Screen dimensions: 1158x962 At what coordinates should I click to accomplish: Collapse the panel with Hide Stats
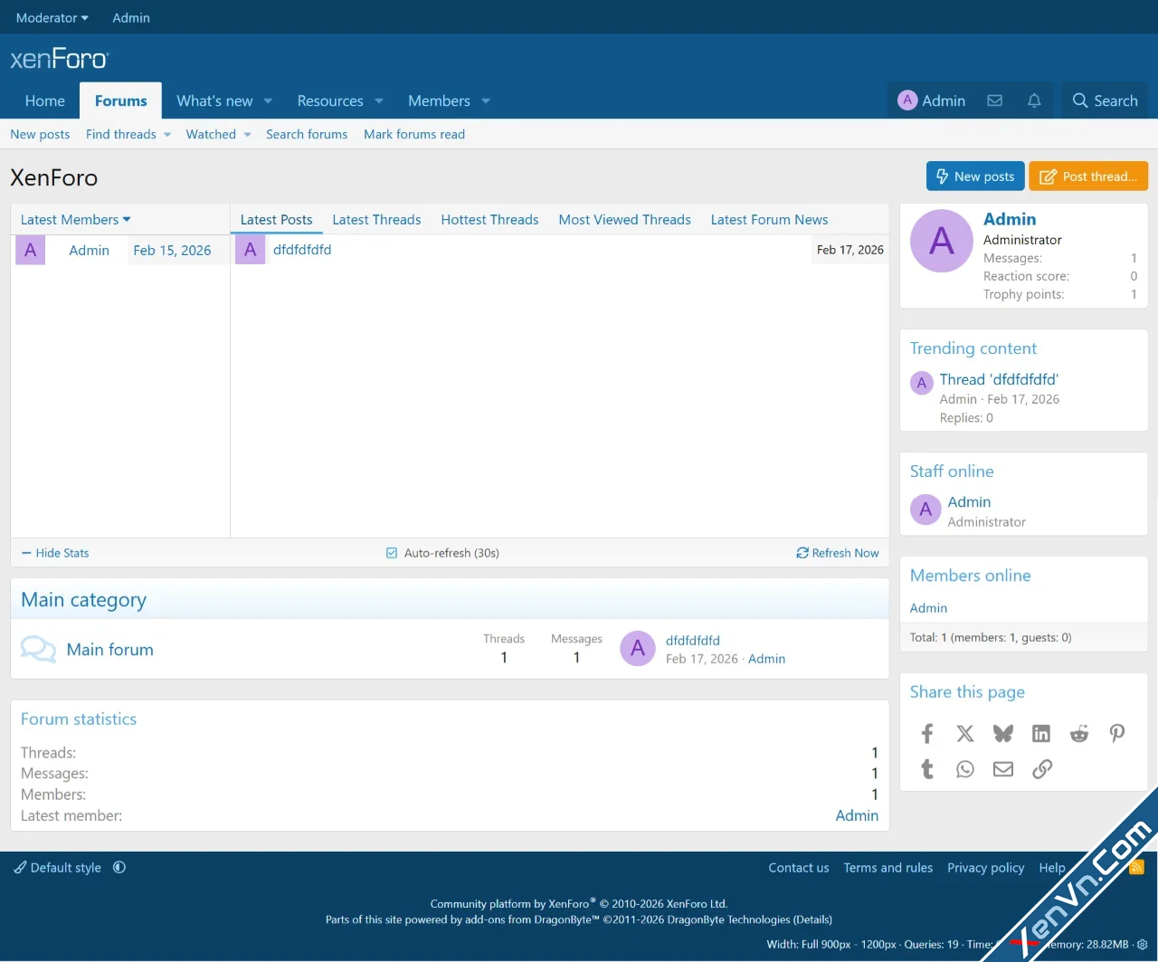(x=55, y=553)
